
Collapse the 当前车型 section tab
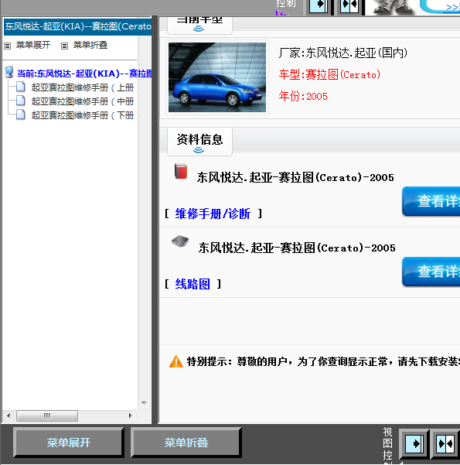tap(199, 26)
